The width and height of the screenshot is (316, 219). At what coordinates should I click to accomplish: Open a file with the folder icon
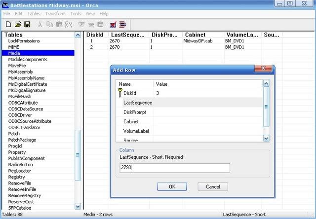[18, 24]
